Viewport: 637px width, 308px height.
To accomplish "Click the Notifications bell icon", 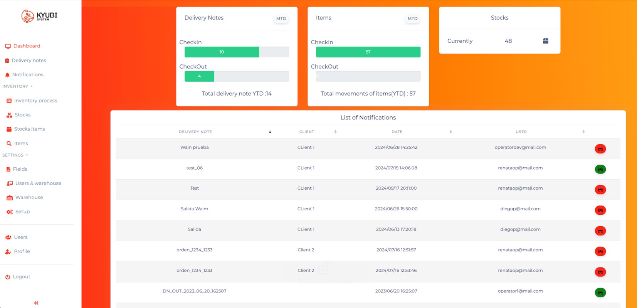I will [x=7, y=75].
